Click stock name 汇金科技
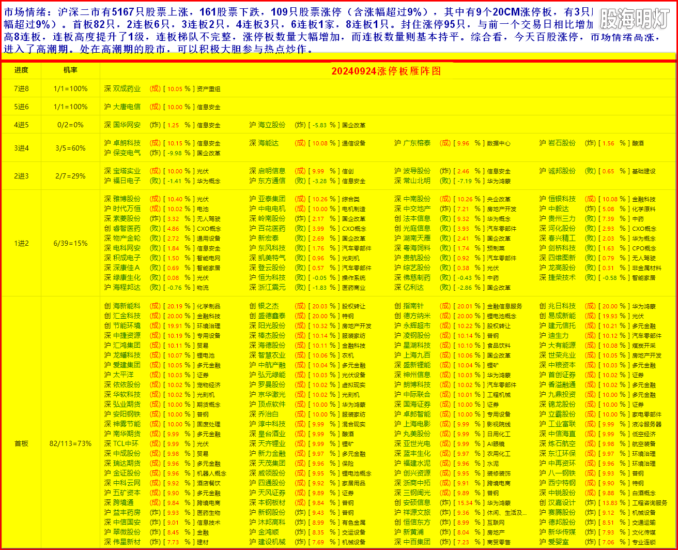The image size is (678, 550). (x=127, y=316)
